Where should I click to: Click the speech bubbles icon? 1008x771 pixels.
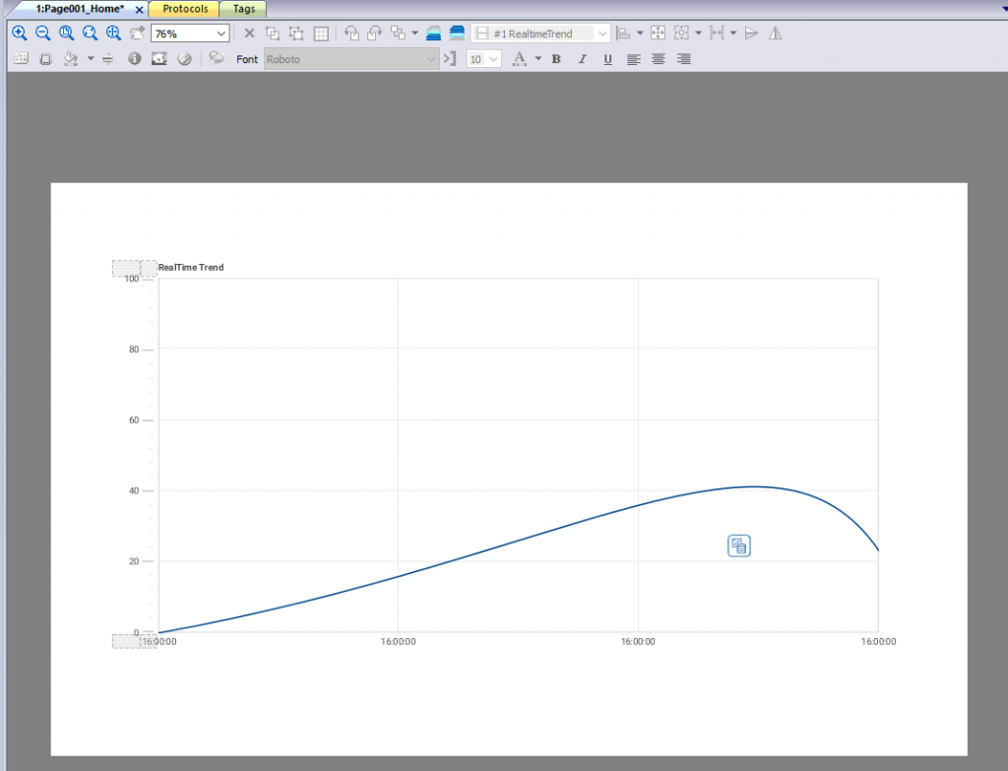pyautogui.click(x=217, y=58)
